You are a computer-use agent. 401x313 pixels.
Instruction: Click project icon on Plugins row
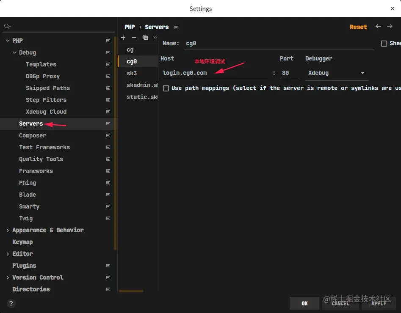pyautogui.click(x=108, y=266)
